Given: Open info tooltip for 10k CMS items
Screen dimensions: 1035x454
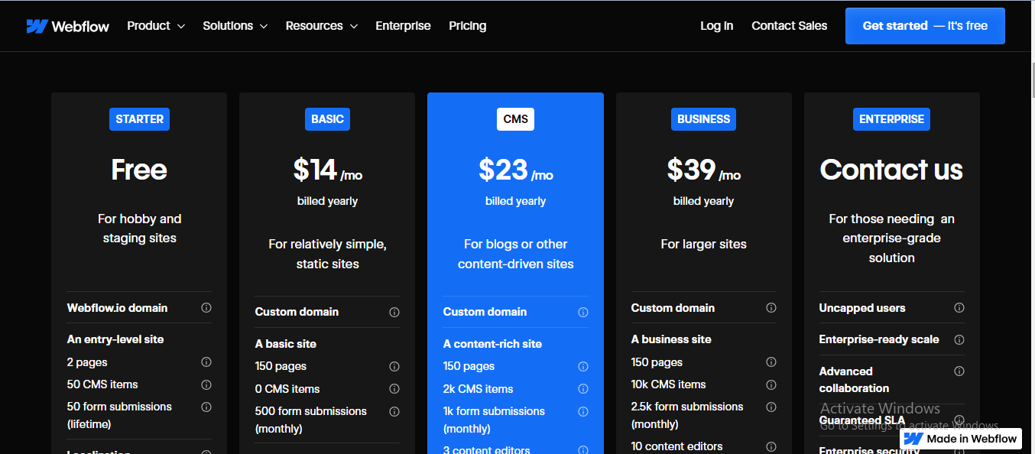Looking at the screenshot, I should (x=771, y=384).
